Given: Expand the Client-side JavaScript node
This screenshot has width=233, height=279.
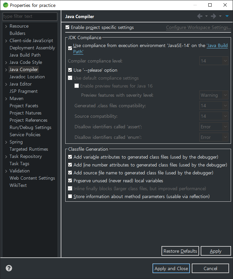Looking at the screenshot, I should click(6, 41).
